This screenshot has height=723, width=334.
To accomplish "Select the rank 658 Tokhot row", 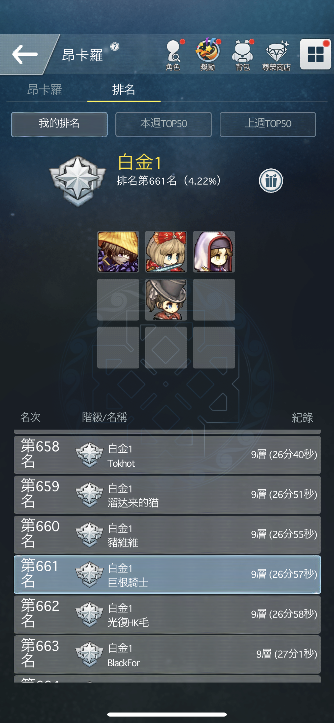I will coord(167,455).
